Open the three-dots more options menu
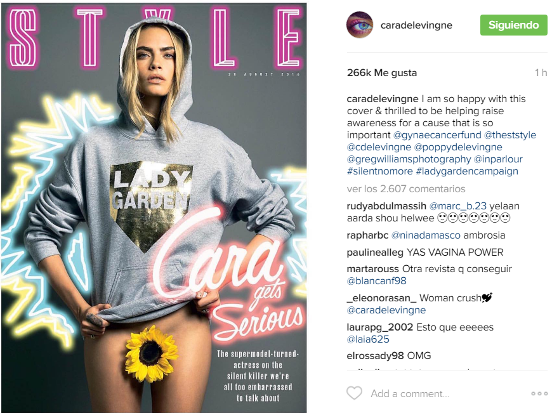Screen dimensions: 552x413 (x=539, y=393)
